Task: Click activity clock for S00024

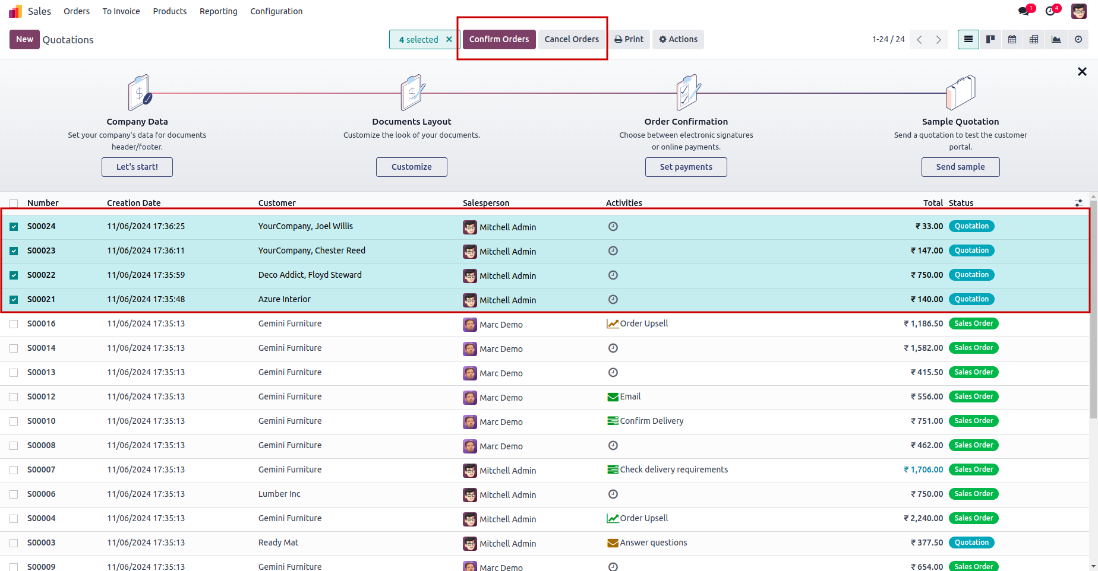Action: click(613, 226)
